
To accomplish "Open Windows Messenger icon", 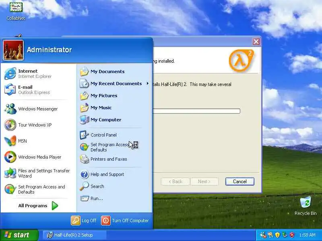I will pyautogui.click(x=10, y=108).
